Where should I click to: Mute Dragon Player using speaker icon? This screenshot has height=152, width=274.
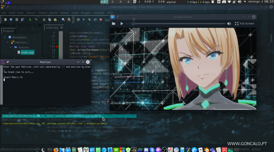pos(229,24)
